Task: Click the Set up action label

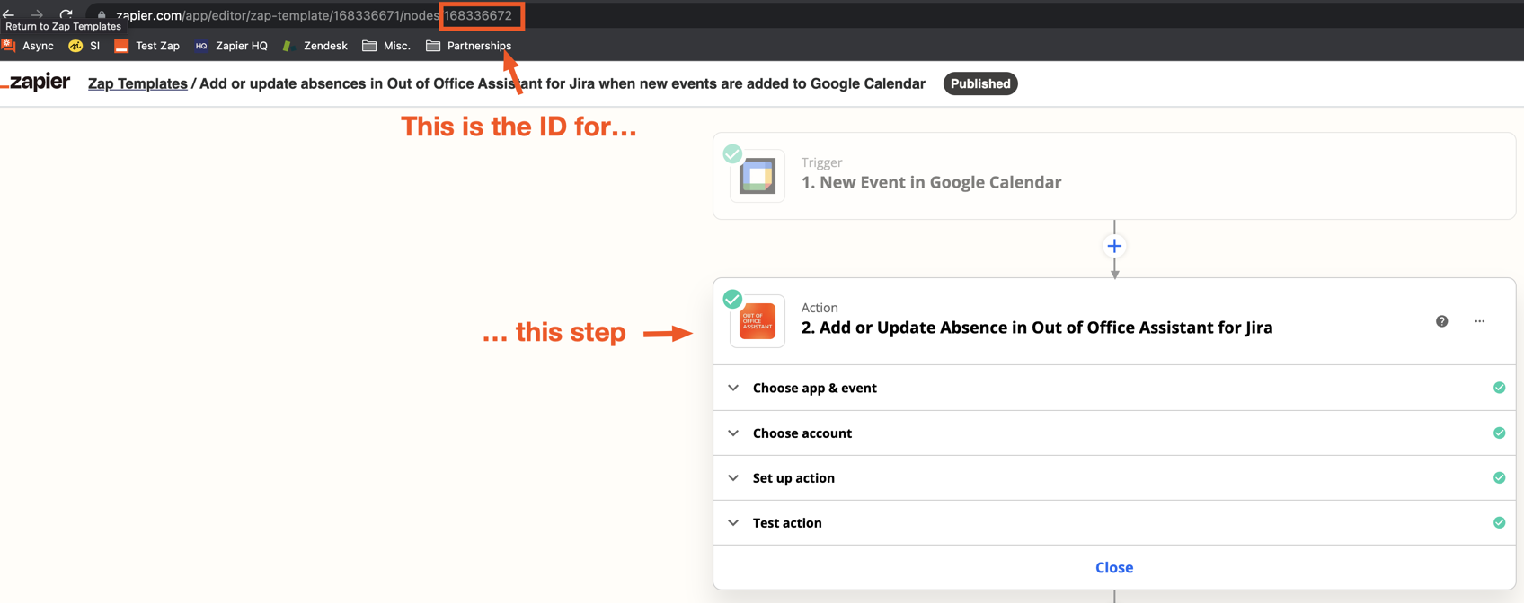Action: (793, 477)
